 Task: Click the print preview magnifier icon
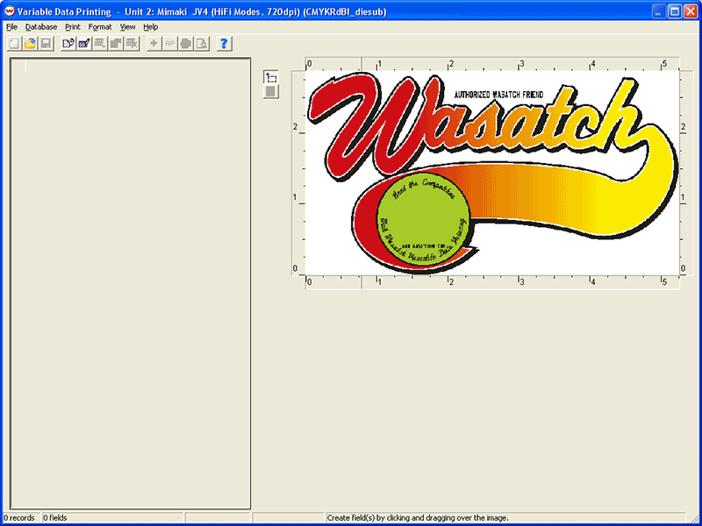(x=202, y=44)
